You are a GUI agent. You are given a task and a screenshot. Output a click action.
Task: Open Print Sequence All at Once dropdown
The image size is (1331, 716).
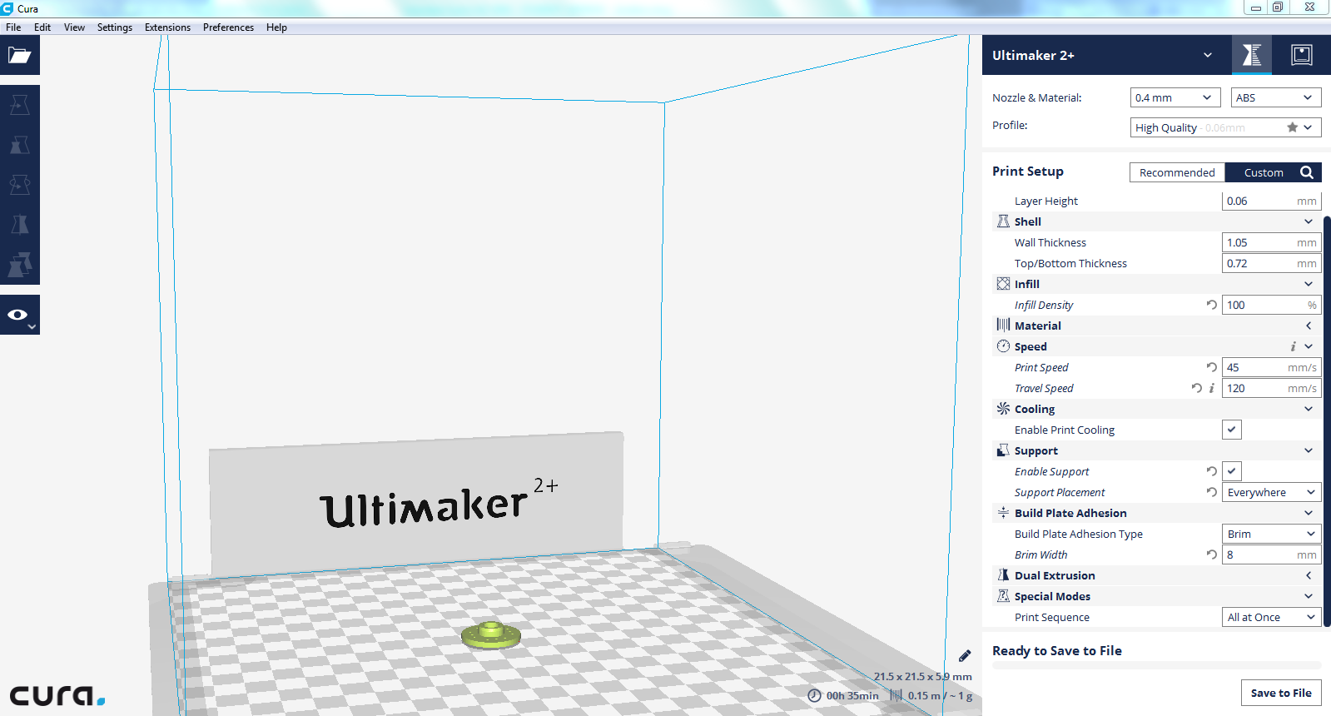[x=1271, y=617]
